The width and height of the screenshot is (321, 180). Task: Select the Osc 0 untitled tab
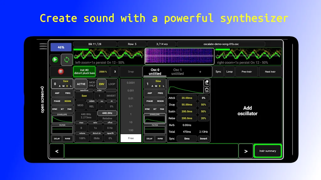tap(155, 72)
